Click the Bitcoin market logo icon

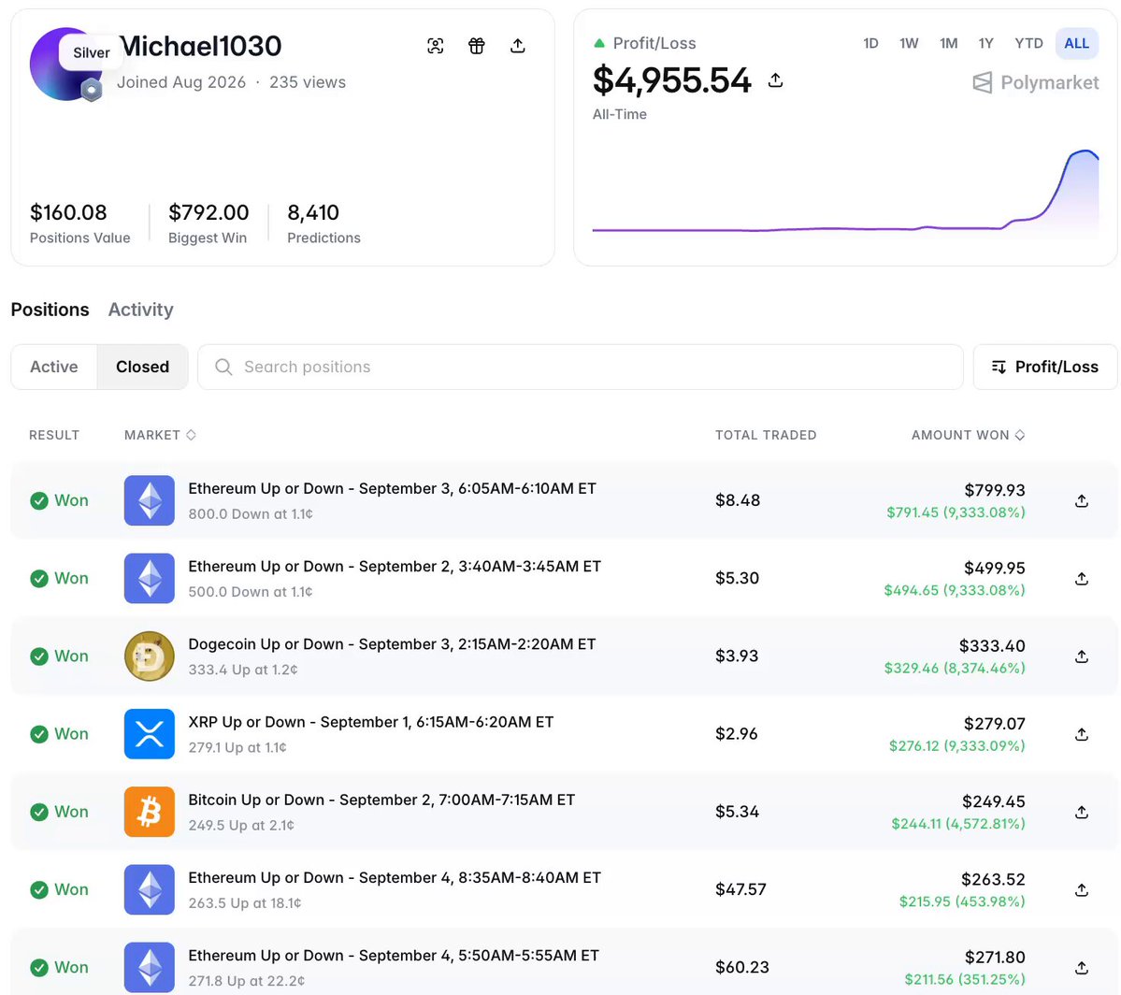pos(150,812)
